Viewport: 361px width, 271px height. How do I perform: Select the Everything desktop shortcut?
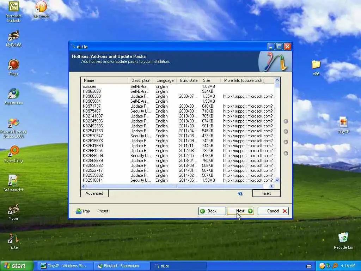(x=14, y=154)
